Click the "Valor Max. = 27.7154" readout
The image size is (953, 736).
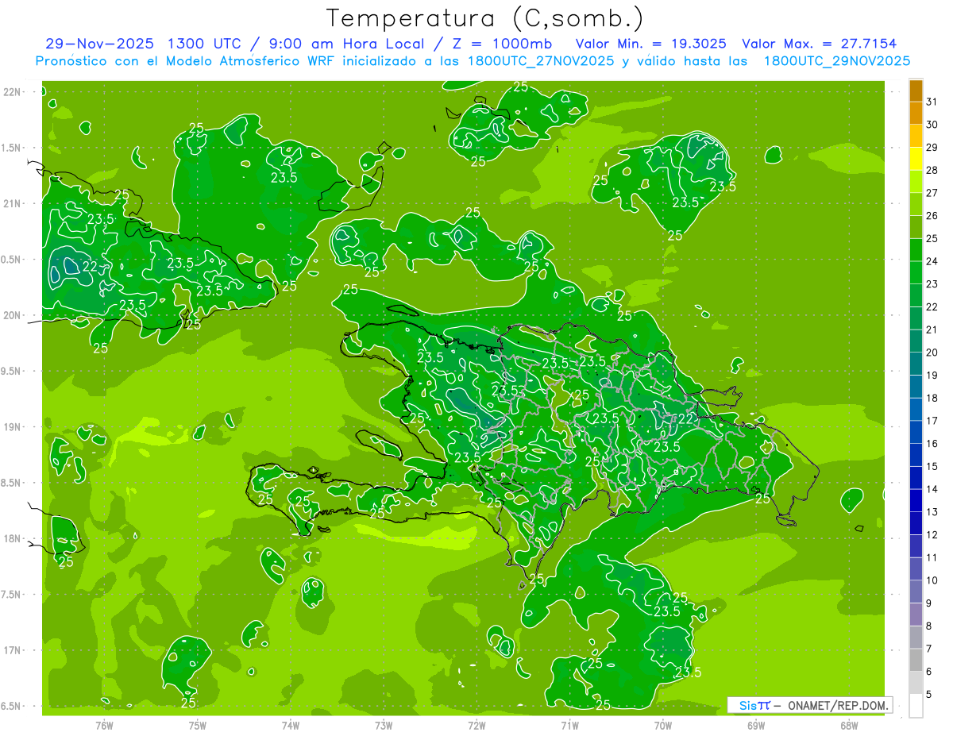pyautogui.click(x=820, y=44)
